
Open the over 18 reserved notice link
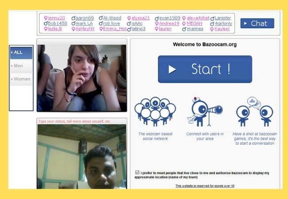coord(205,186)
